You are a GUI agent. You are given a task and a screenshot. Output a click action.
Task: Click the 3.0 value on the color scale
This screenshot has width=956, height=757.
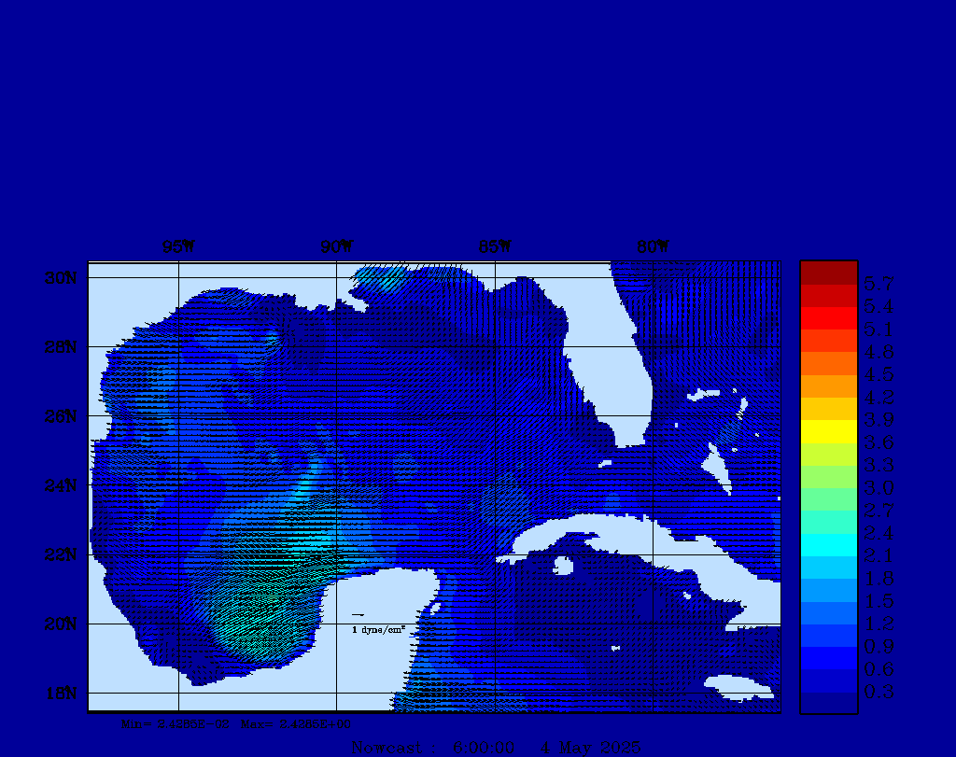click(x=879, y=487)
